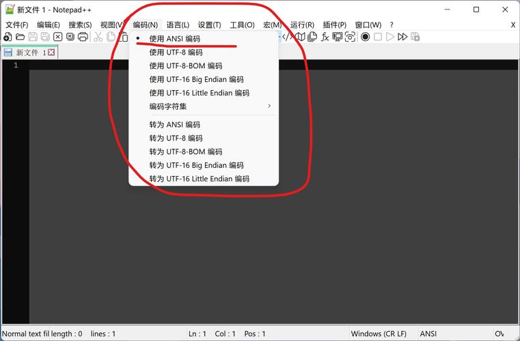Click the macro Playback triangle icon
This screenshot has height=341, width=520.
[x=390, y=37]
